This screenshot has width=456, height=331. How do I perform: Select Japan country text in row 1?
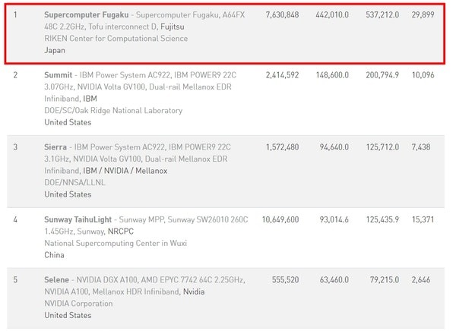pyautogui.click(x=55, y=50)
